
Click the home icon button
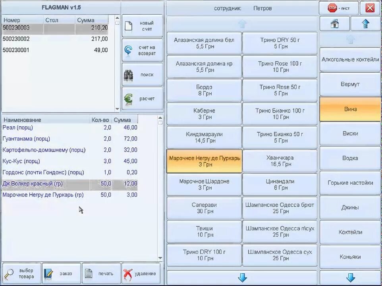tap(334, 23)
